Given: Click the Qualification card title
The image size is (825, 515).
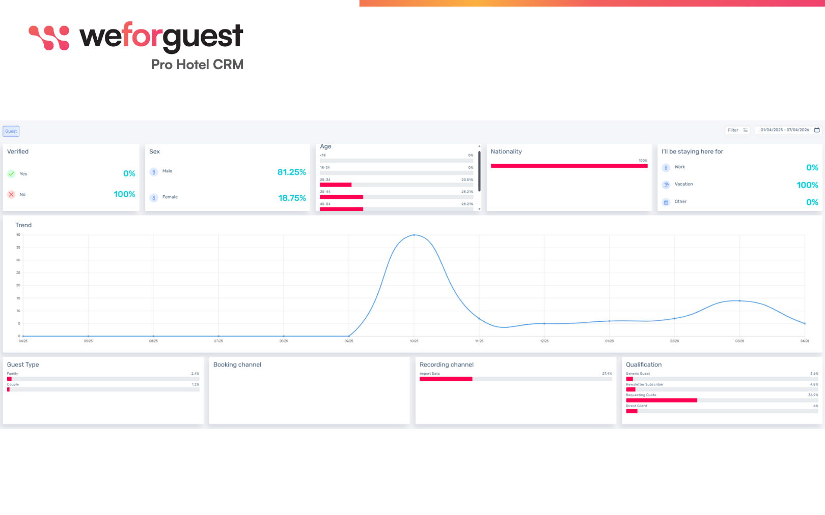Looking at the screenshot, I should point(644,365).
